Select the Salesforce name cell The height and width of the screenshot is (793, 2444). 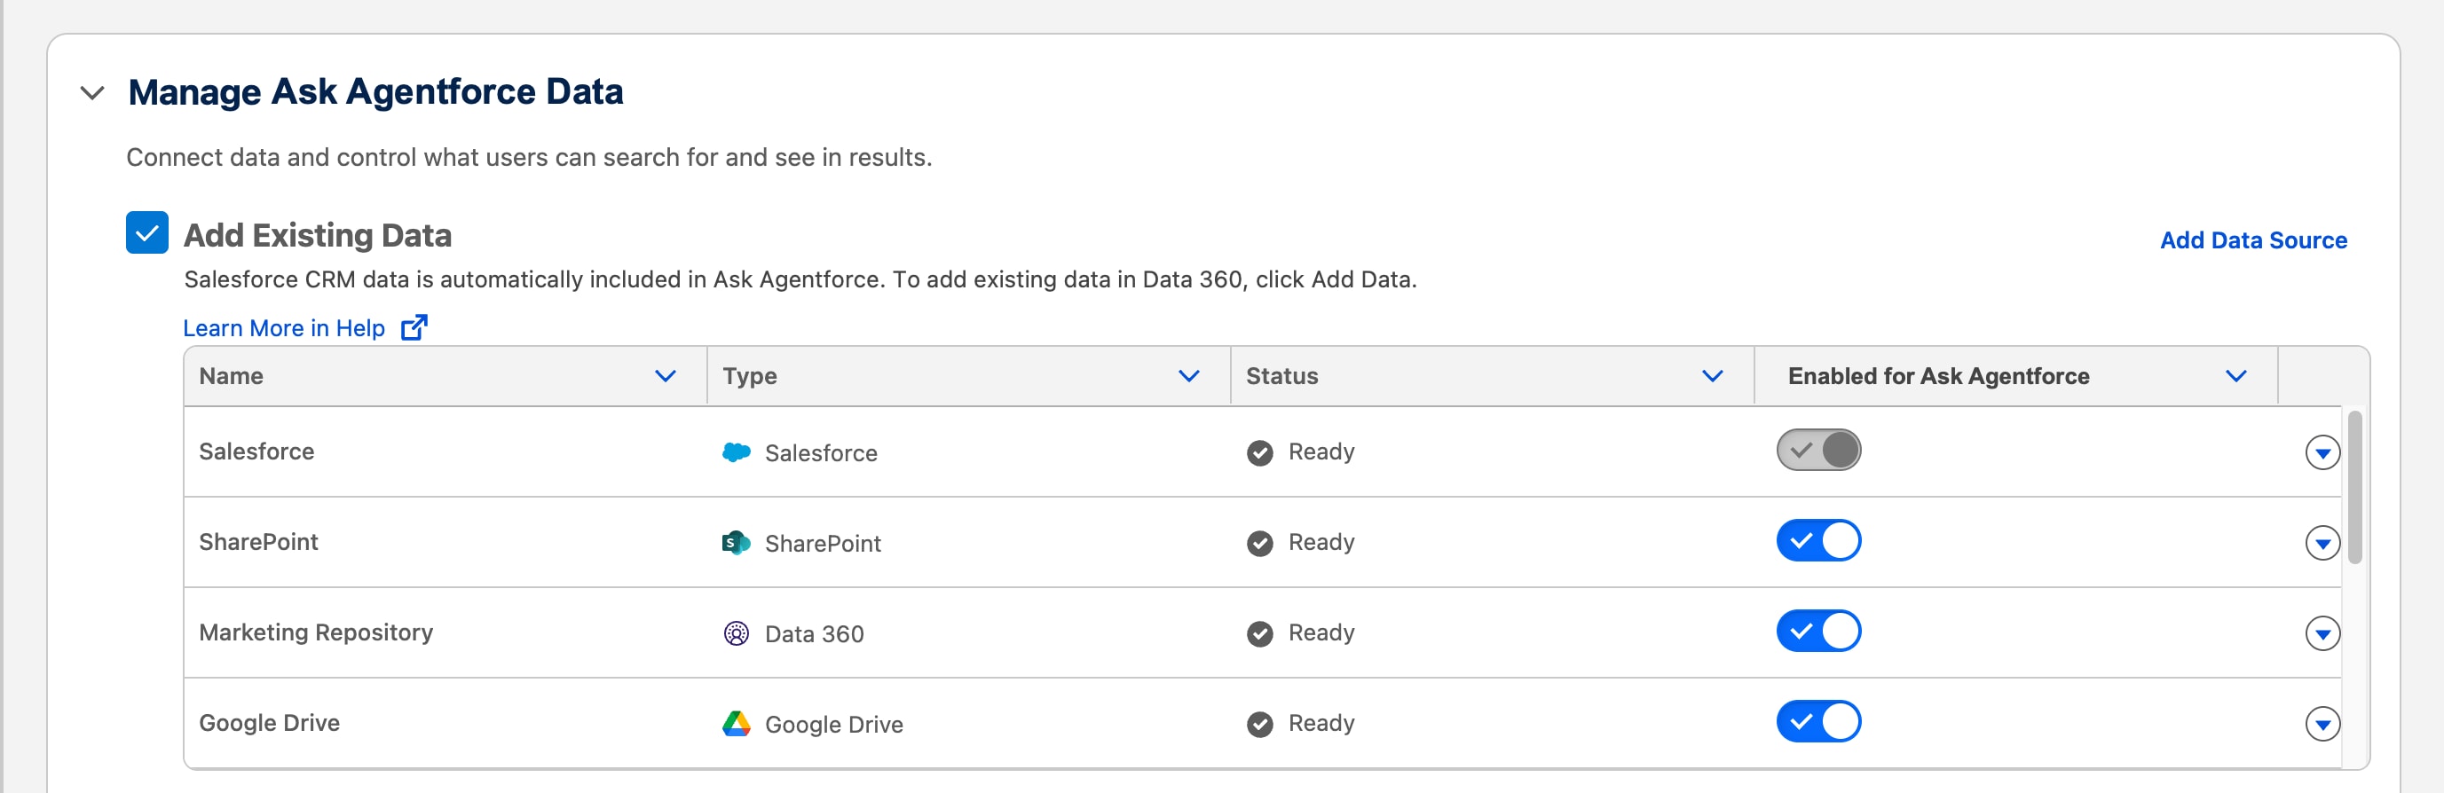click(445, 451)
